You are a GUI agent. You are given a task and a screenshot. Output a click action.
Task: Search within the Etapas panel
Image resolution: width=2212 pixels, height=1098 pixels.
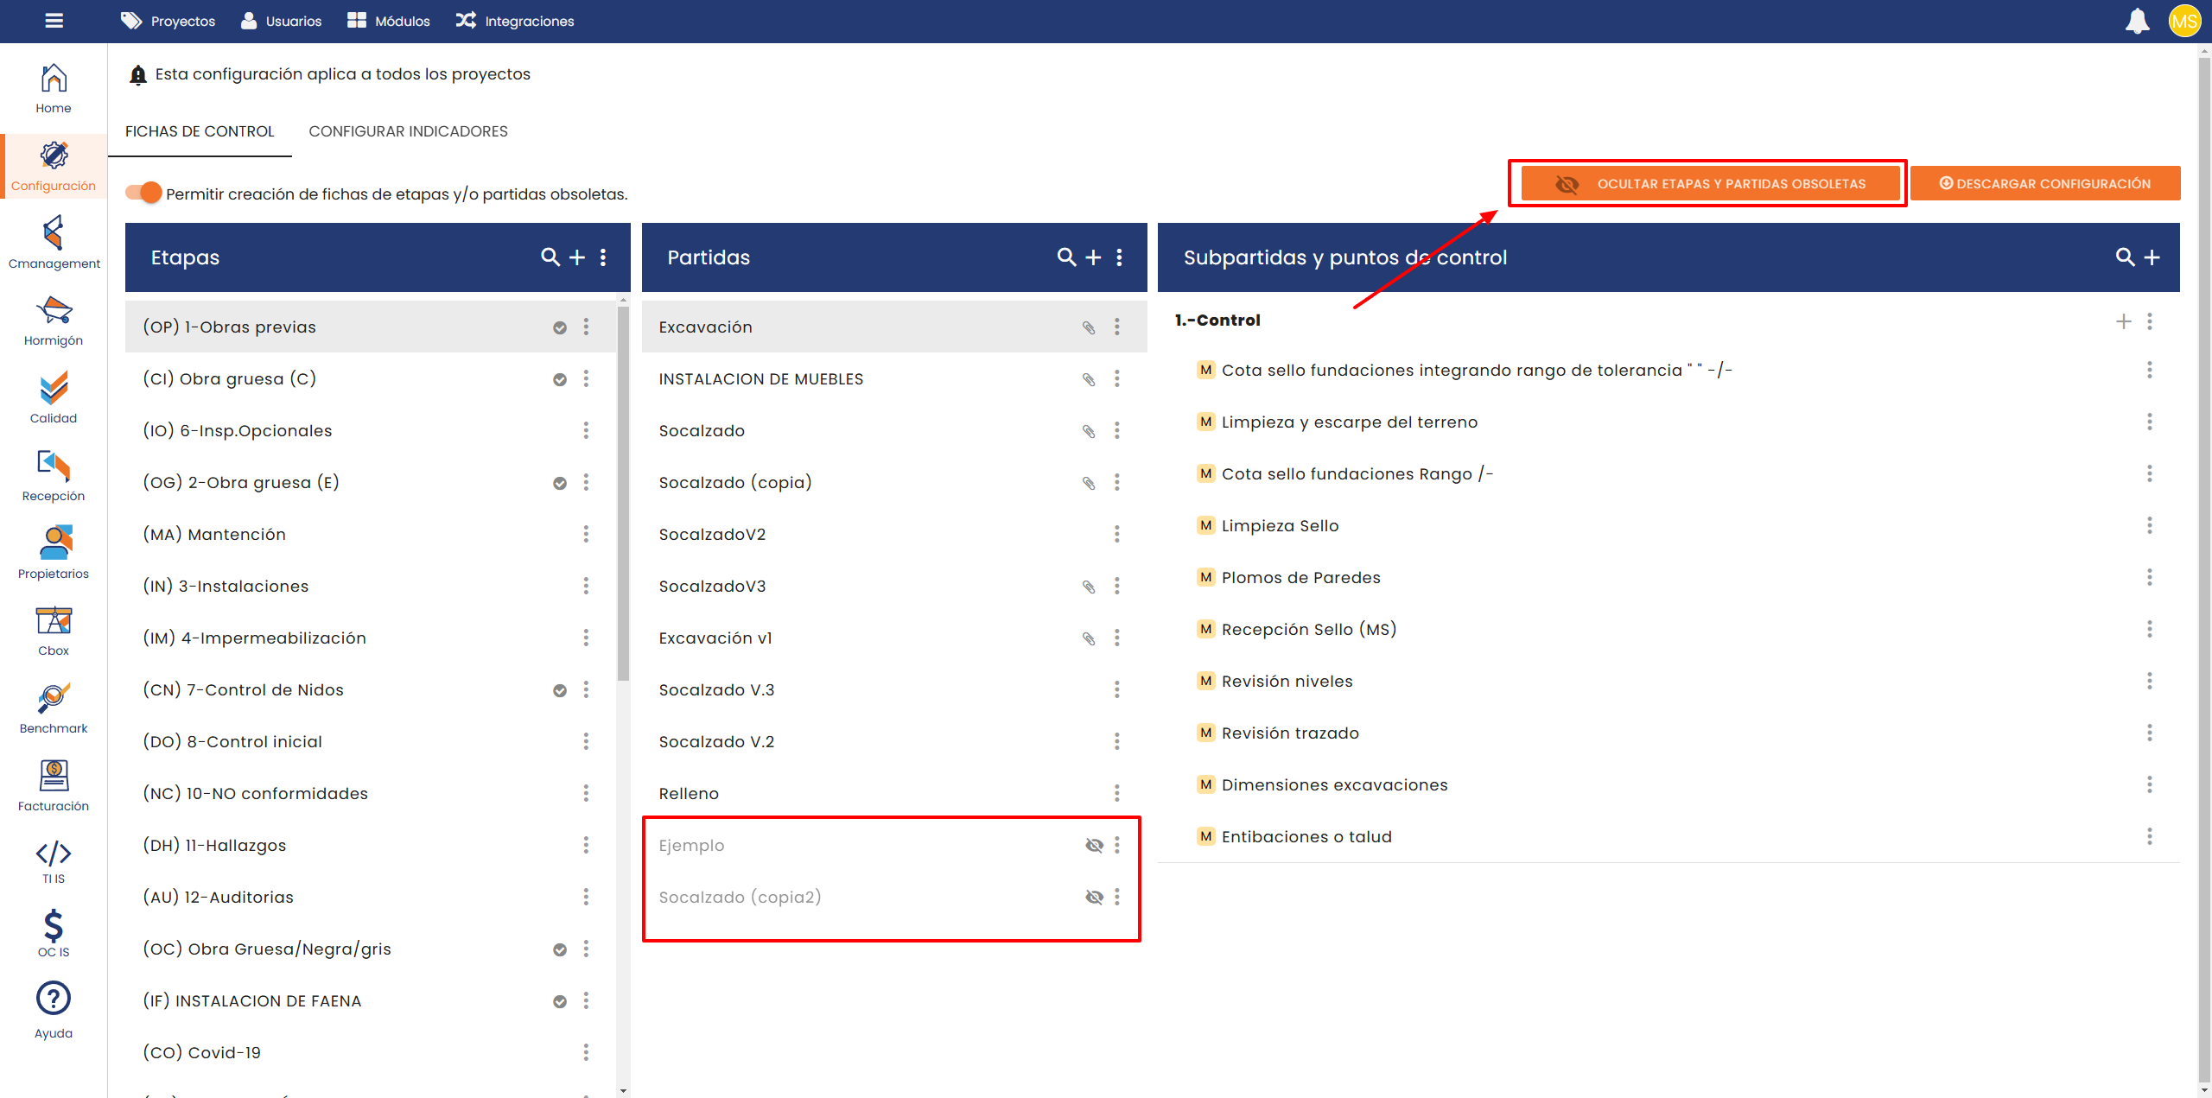click(550, 257)
